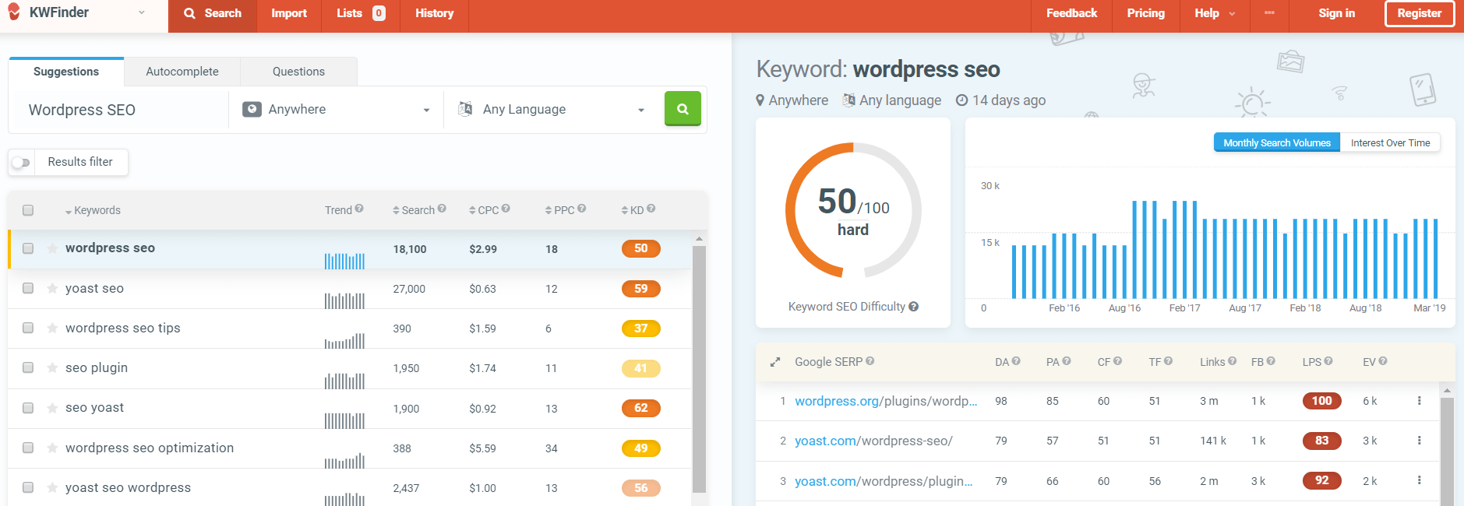Open options menu for yoast.com/wordpress/plugin result
Screen dimensions: 1464x506
1419,480
